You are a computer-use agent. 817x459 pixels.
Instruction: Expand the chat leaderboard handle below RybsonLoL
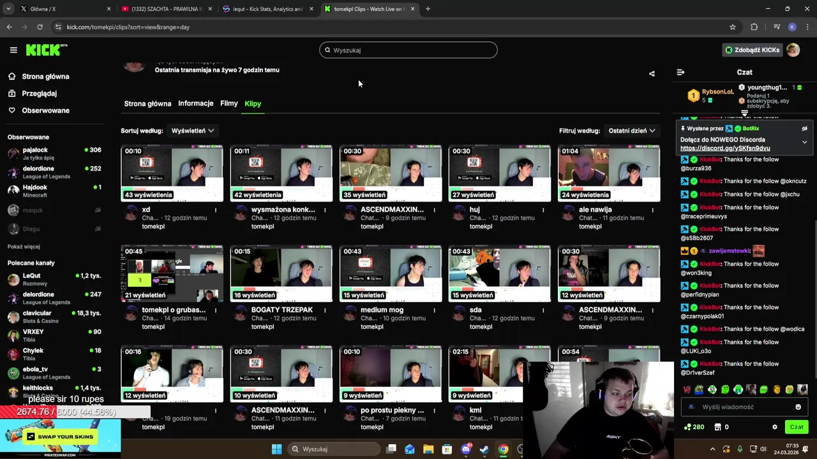point(744,113)
